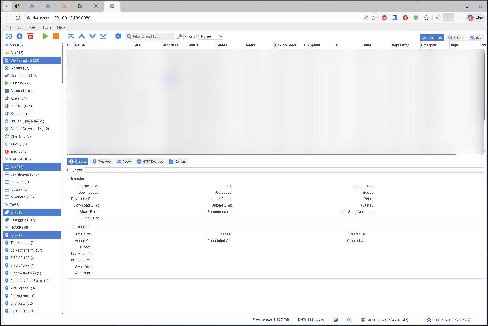Move torrent to bottom of queue
The image size is (488, 326).
pos(103,36)
